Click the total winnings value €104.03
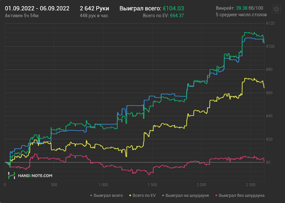The height and width of the screenshot is (203, 285). pos(173,9)
